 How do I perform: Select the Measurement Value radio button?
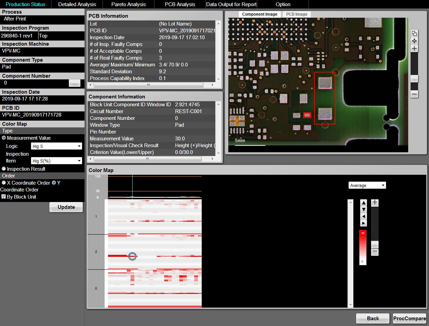click(x=4, y=138)
